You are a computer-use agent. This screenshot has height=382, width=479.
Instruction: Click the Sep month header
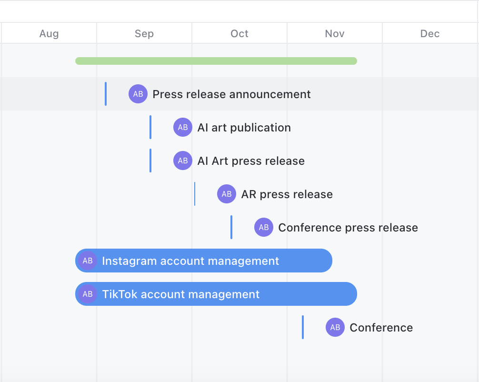click(x=144, y=33)
